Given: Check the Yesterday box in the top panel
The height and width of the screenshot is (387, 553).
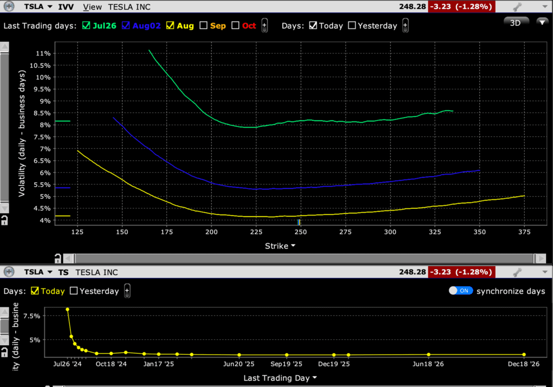Looking at the screenshot, I should click(352, 26).
